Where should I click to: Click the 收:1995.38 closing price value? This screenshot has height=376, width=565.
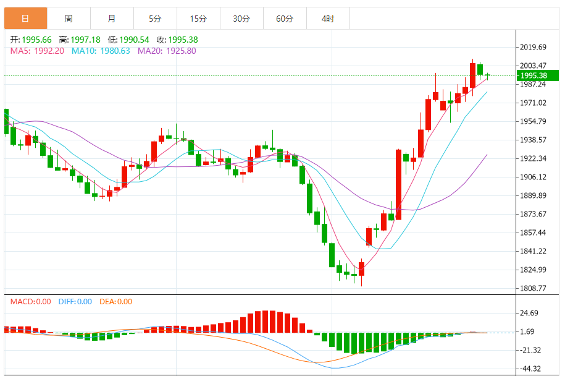click(177, 40)
